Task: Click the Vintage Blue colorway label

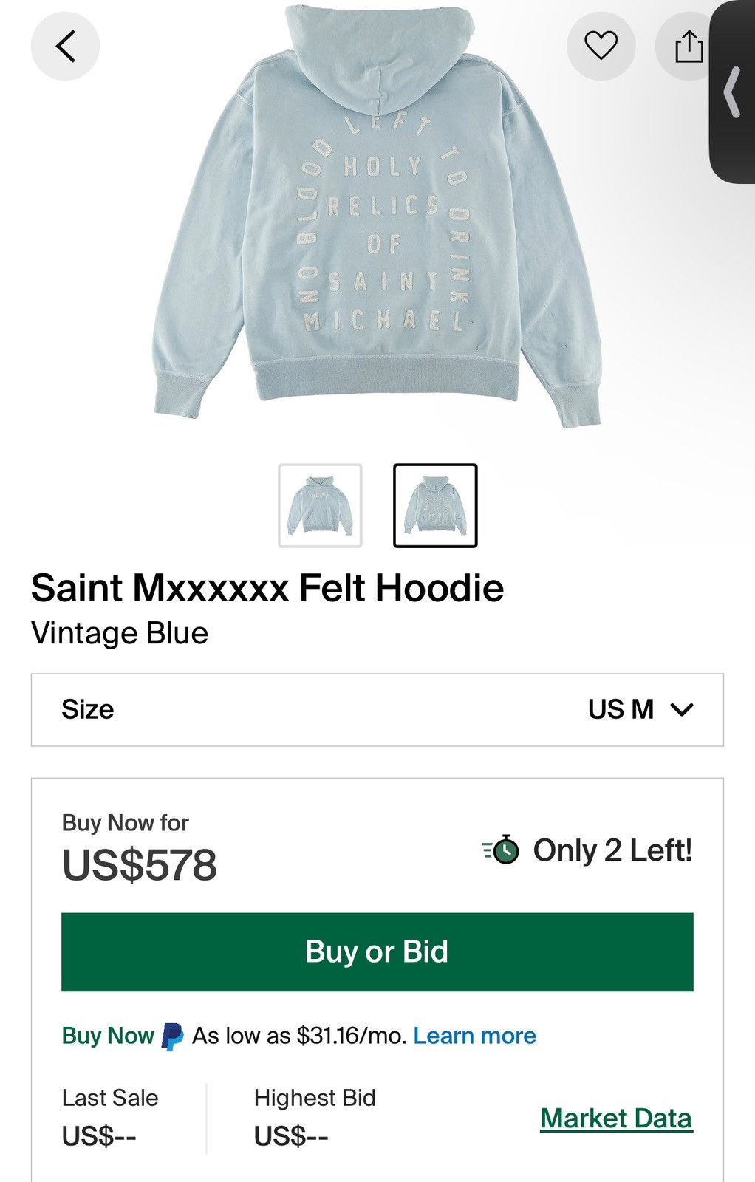Action: coord(120,633)
